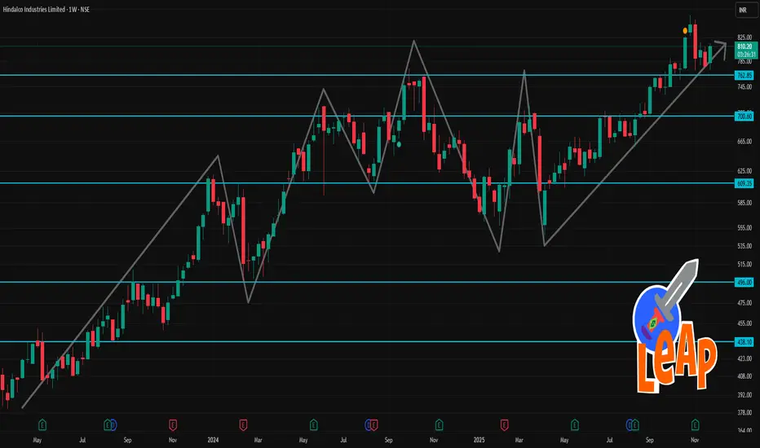This screenshot has width=760, height=448.
Task: Open the red earnings marker before Mar 2024
Action: click(x=243, y=425)
